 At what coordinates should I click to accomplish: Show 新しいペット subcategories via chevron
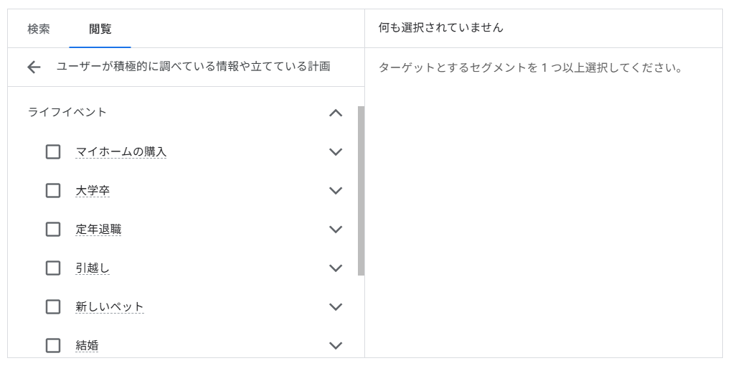tap(336, 307)
